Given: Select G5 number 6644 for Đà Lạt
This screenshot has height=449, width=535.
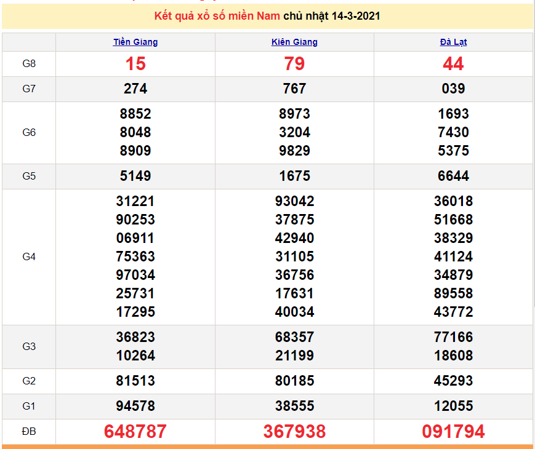Looking at the screenshot, I should pos(453,176).
